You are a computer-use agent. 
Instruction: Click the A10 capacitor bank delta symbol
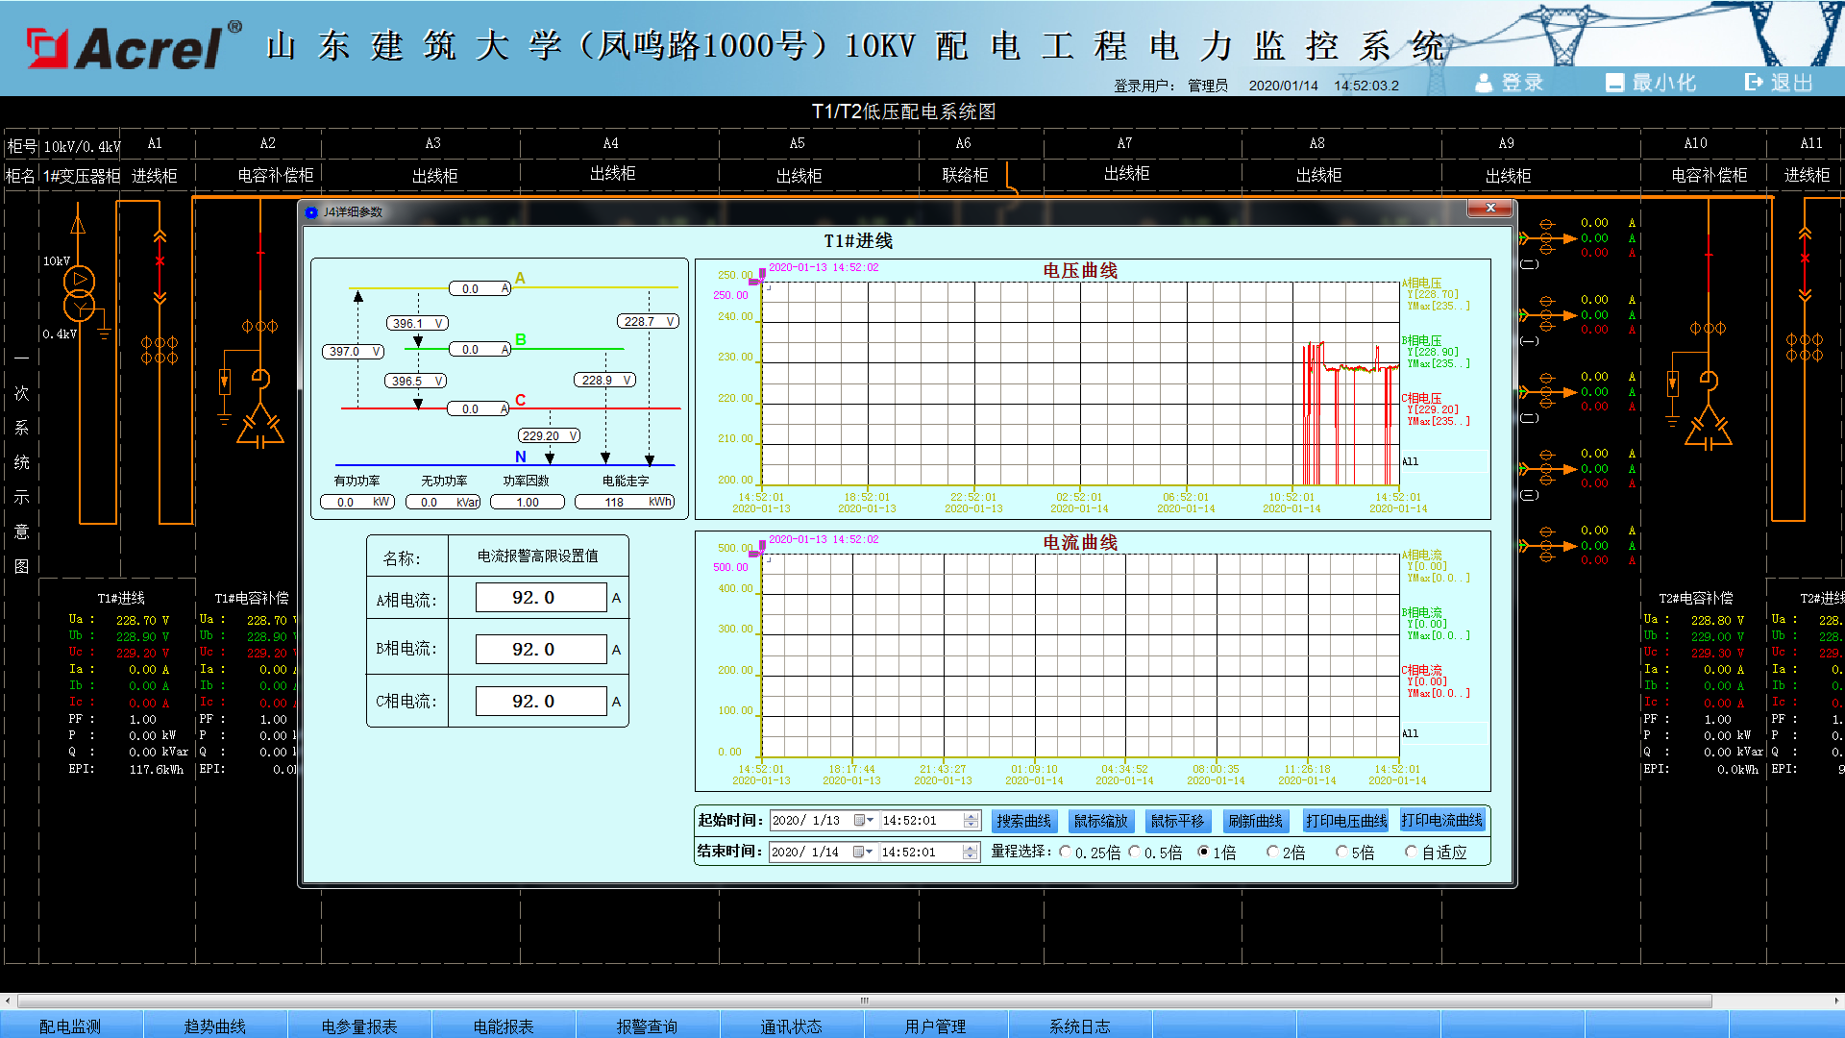pyautogui.click(x=1708, y=428)
